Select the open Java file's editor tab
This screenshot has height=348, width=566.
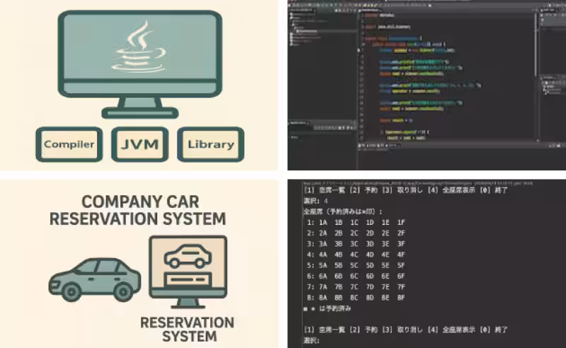pos(370,10)
